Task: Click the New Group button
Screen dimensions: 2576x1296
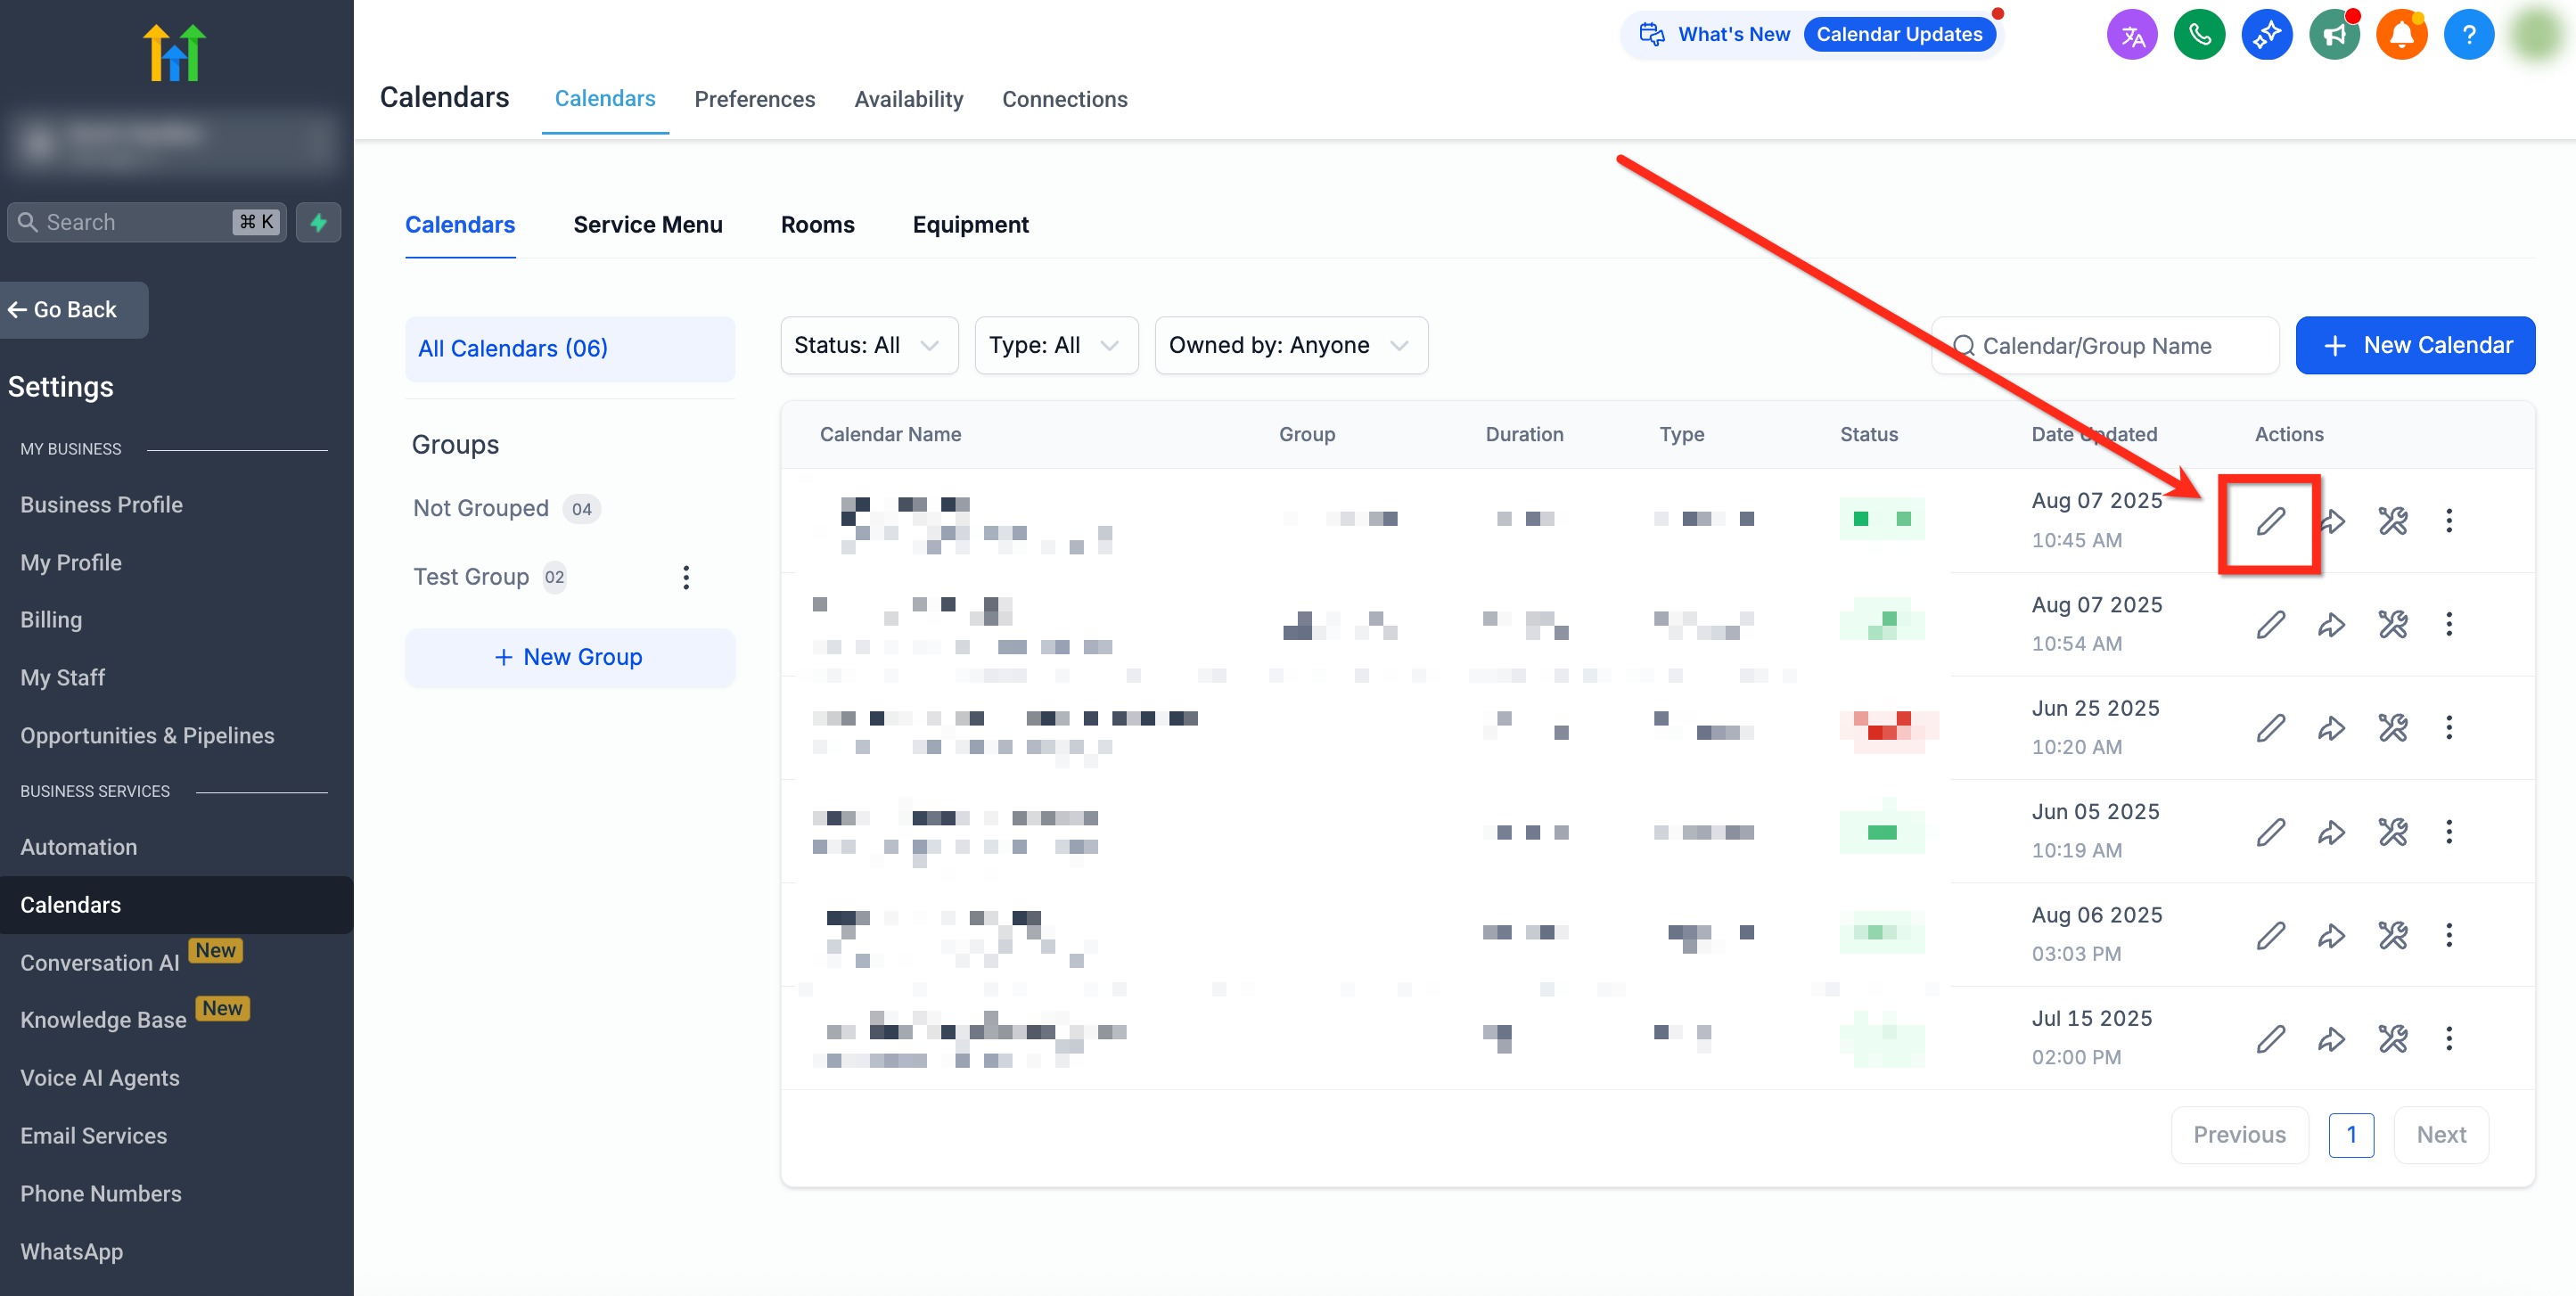Action: (x=569, y=657)
